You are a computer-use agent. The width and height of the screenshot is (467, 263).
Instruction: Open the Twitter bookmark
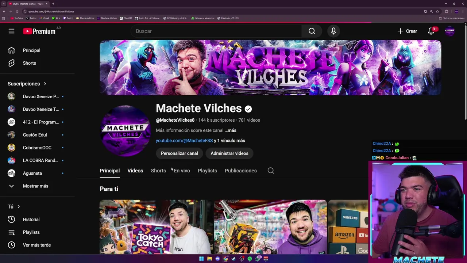[31, 18]
